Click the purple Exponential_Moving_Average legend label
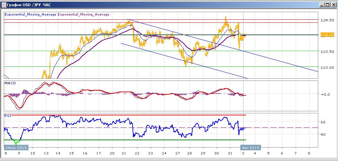Viewport: 338px width, 161px height. [83, 15]
